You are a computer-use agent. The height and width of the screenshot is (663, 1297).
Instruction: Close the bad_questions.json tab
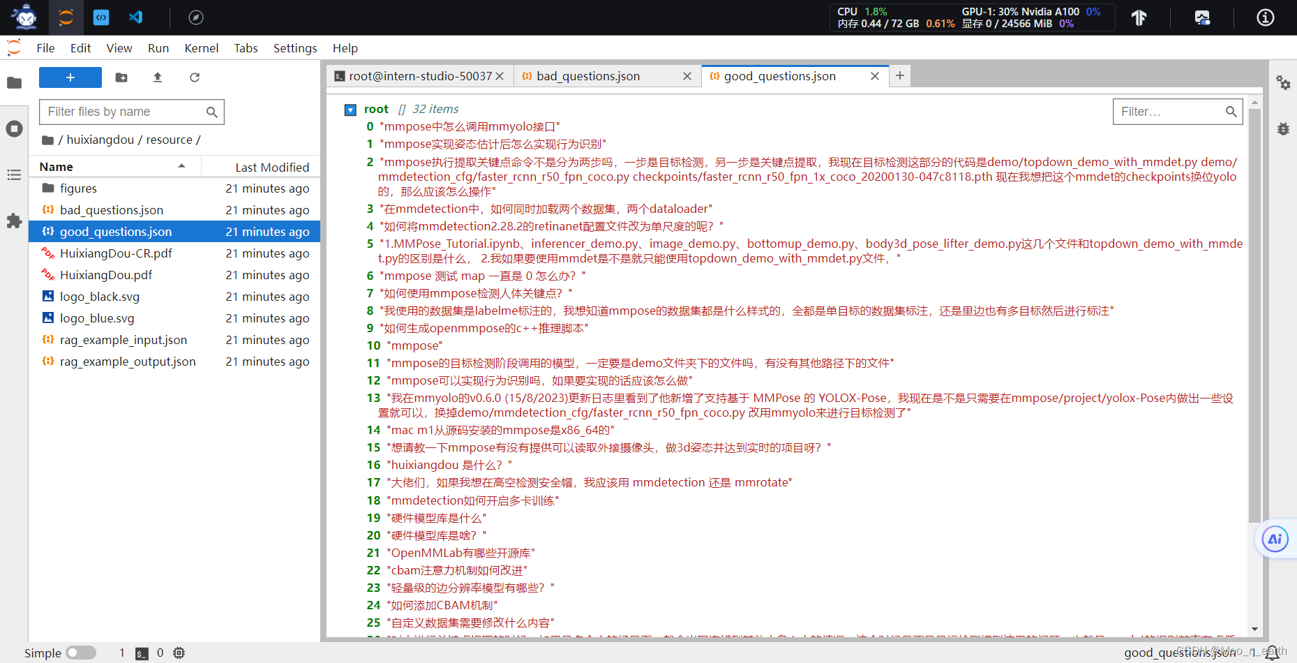[687, 76]
